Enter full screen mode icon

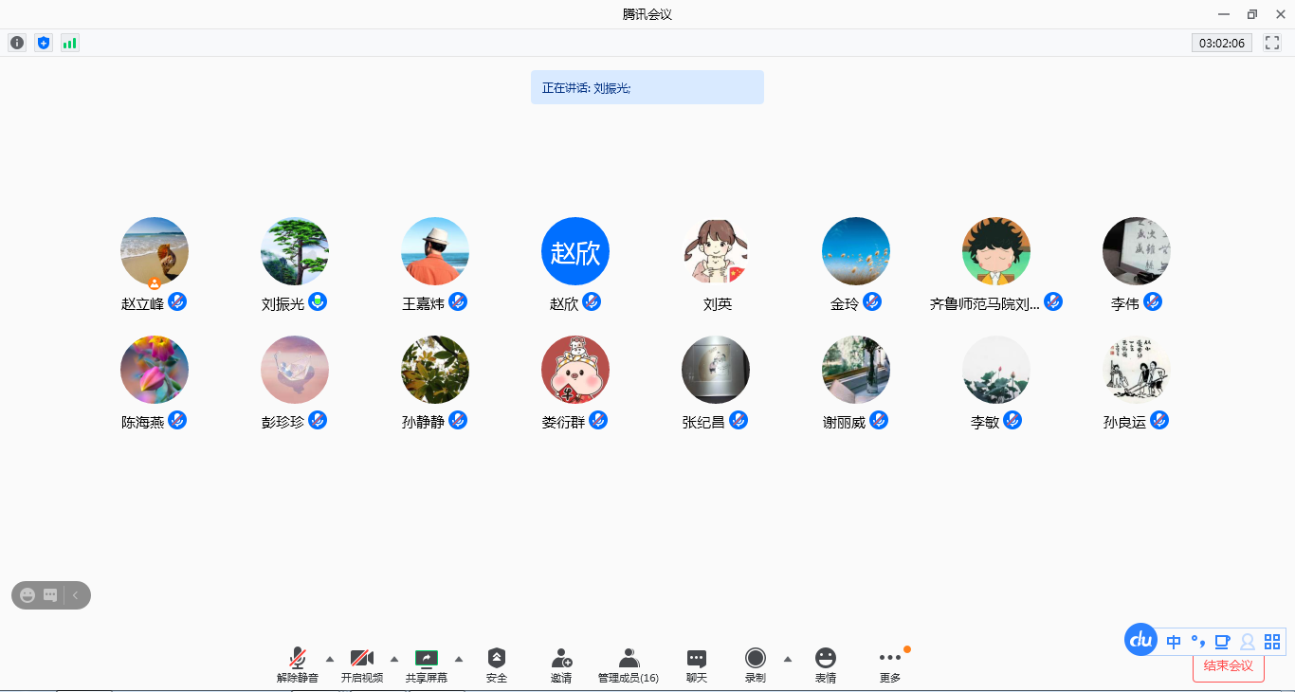click(1272, 43)
